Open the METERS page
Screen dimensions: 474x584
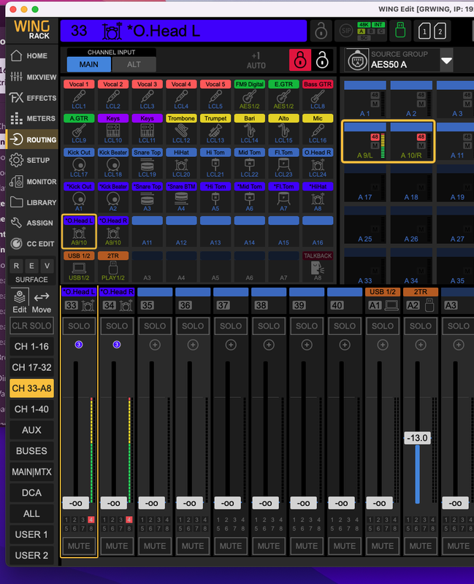tap(31, 118)
